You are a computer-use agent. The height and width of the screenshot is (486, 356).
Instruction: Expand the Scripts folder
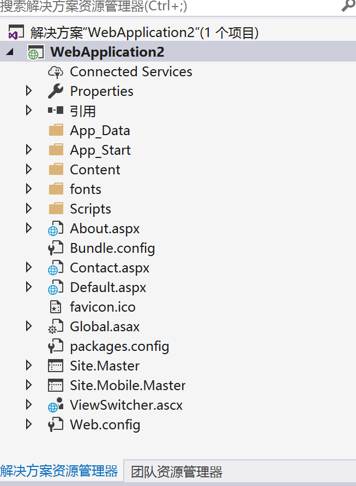click(x=29, y=209)
